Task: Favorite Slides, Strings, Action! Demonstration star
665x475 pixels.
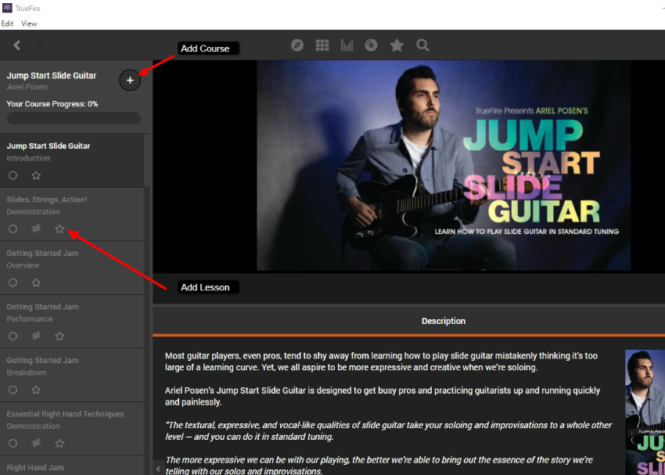Action: click(x=59, y=229)
